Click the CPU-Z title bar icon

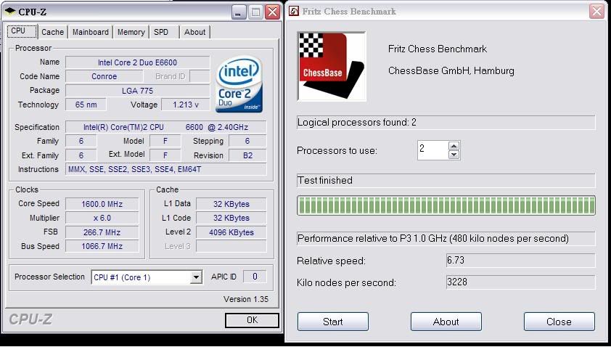point(10,12)
